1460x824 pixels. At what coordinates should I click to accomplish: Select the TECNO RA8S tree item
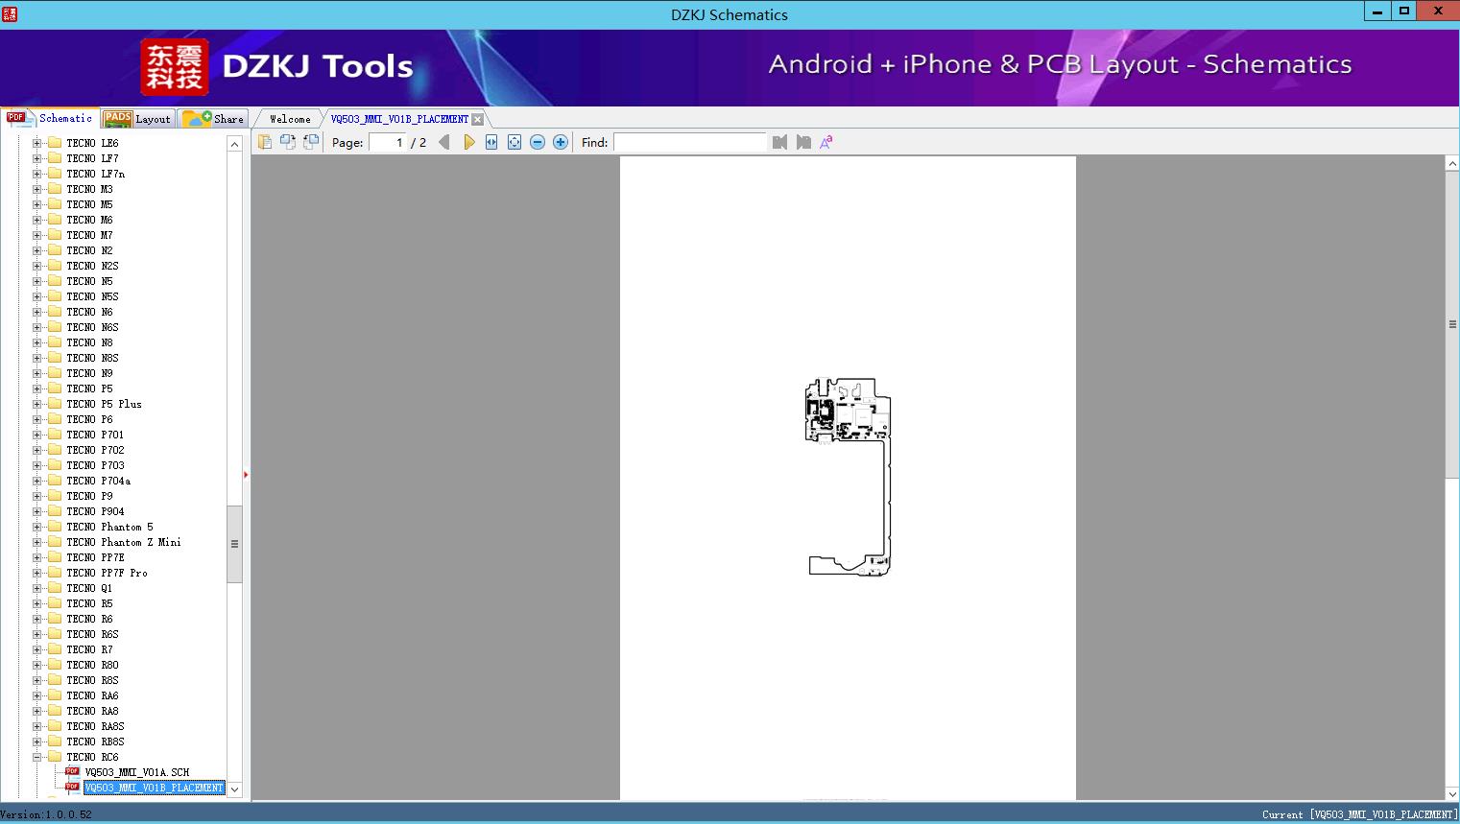point(95,726)
